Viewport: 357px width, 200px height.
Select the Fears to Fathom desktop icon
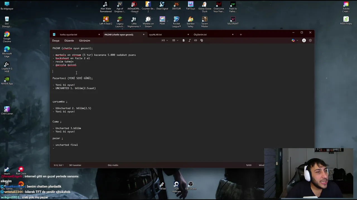click(233, 7)
